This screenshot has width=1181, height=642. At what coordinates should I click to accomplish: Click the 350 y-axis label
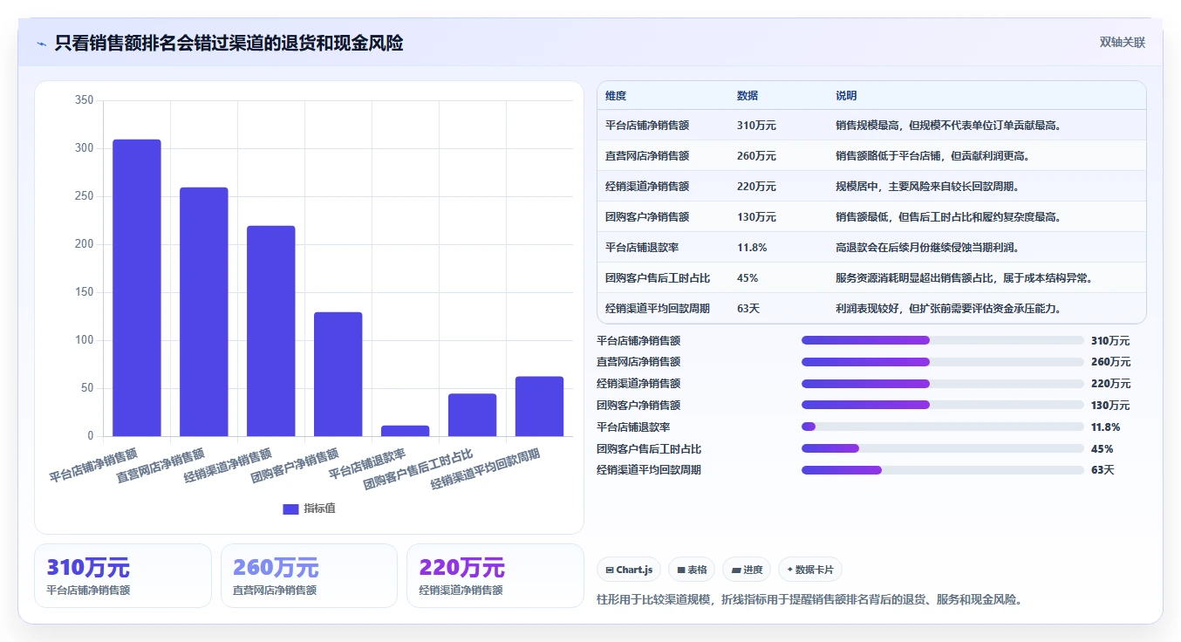84,100
